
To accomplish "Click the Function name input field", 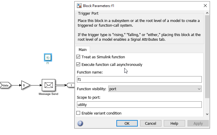I will click(139, 79).
